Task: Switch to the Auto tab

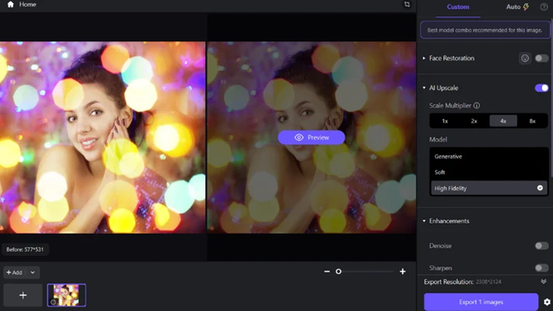Action: tap(517, 7)
